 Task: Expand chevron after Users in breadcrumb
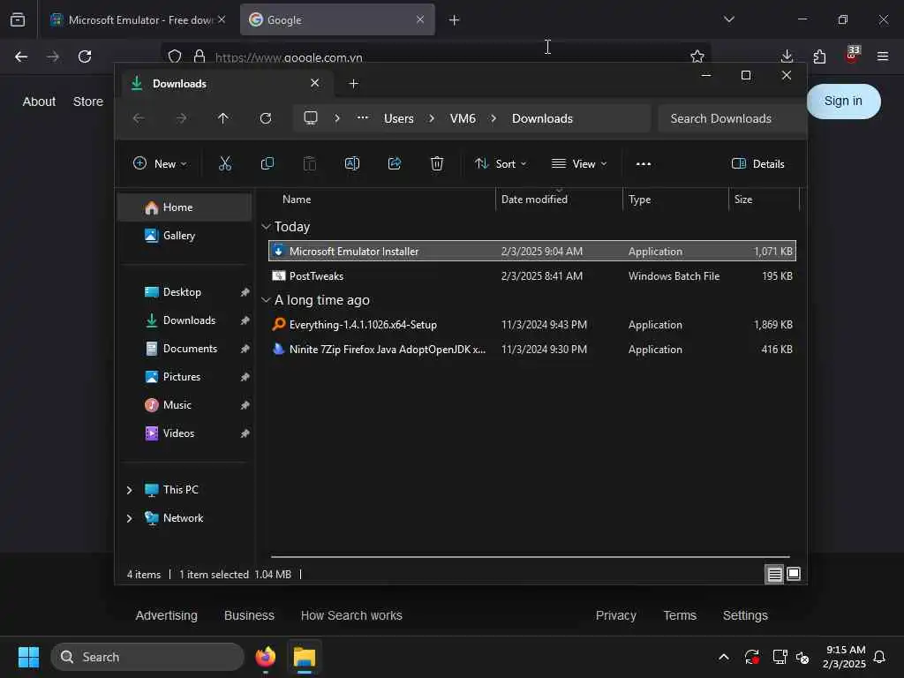point(432,118)
